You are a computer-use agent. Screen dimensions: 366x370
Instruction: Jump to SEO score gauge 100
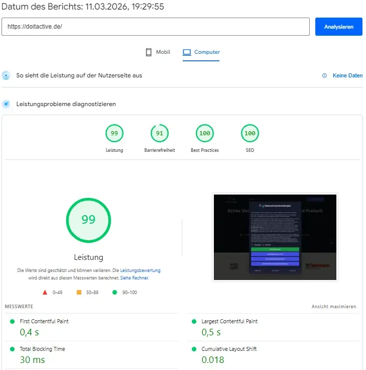(x=250, y=133)
